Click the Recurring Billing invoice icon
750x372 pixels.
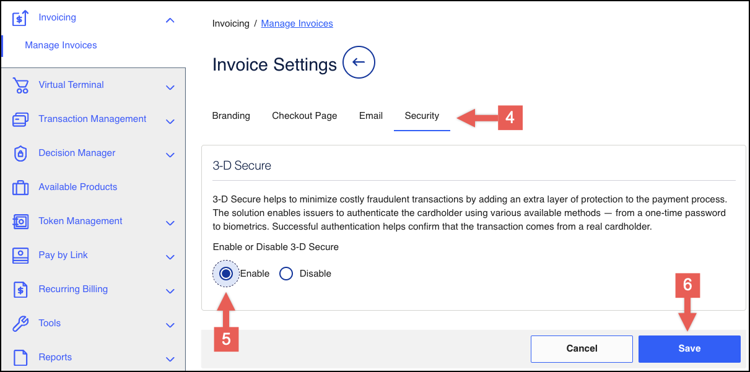pyautogui.click(x=20, y=290)
